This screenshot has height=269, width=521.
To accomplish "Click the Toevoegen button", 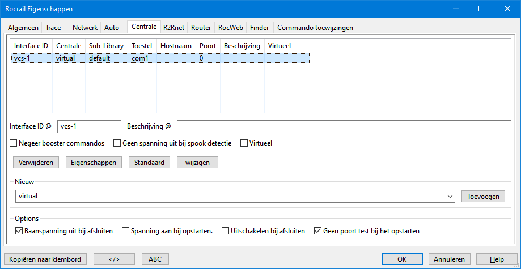I will pos(482,196).
